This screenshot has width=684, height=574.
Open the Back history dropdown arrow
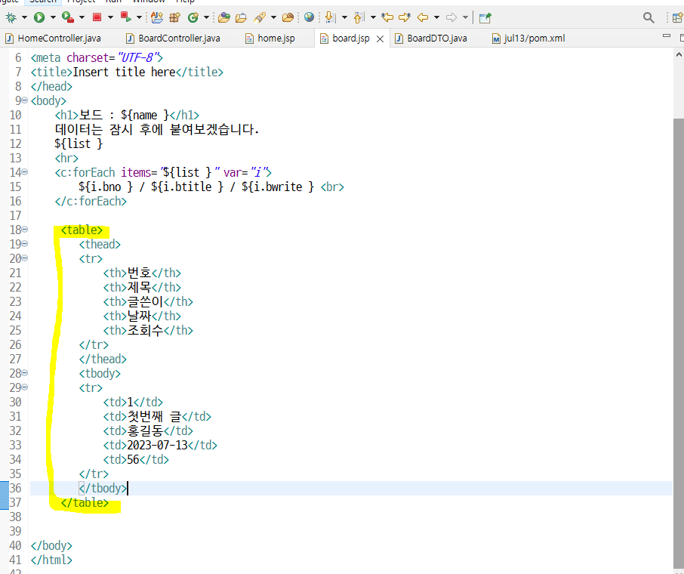click(436, 17)
